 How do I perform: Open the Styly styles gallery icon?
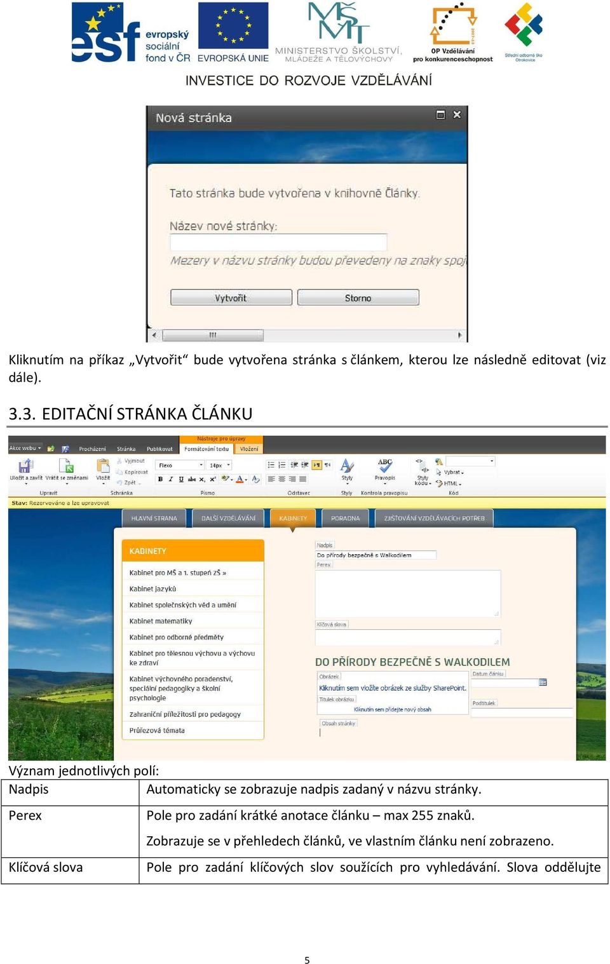[x=347, y=466]
